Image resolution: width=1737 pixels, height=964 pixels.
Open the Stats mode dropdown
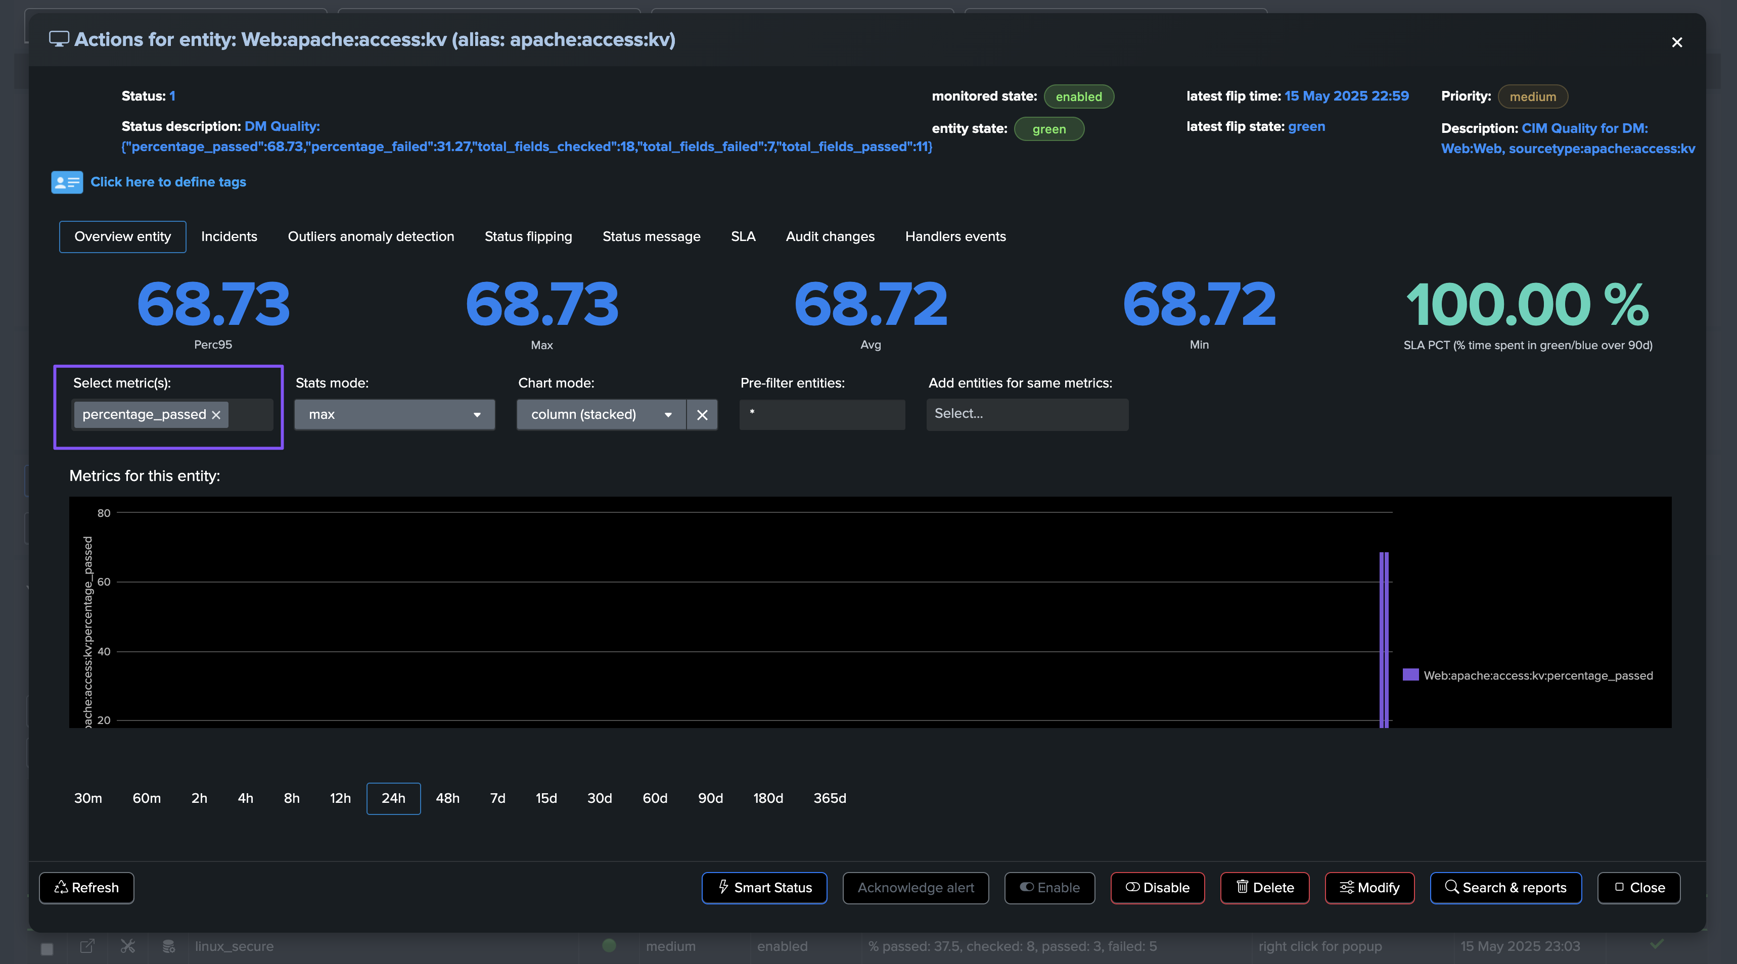coord(394,415)
